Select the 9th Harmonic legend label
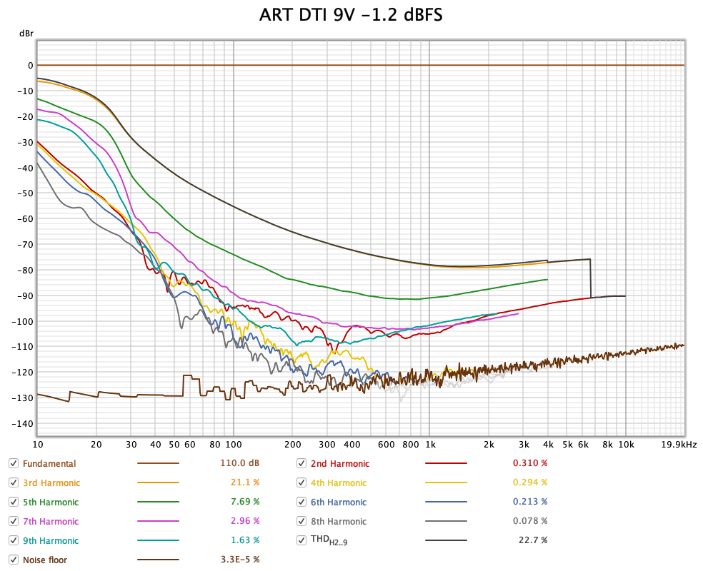 pos(51,540)
